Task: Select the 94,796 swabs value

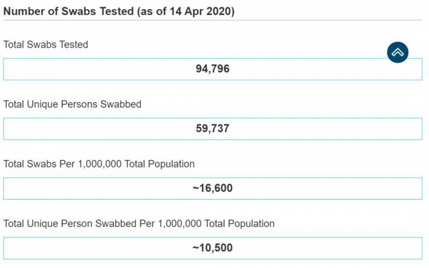Action: pos(212,69)
